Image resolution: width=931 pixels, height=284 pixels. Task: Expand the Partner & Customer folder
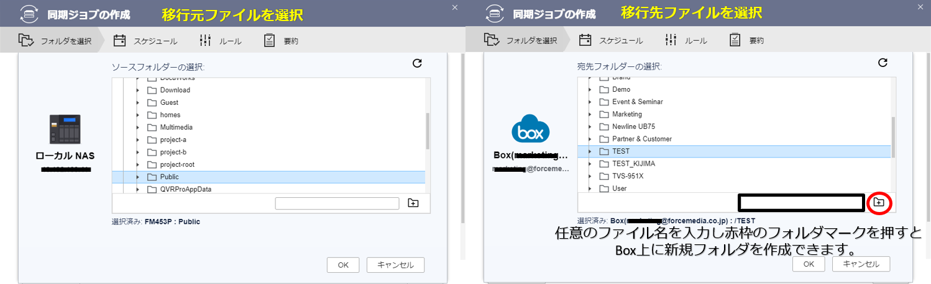(x=590, y=139)
